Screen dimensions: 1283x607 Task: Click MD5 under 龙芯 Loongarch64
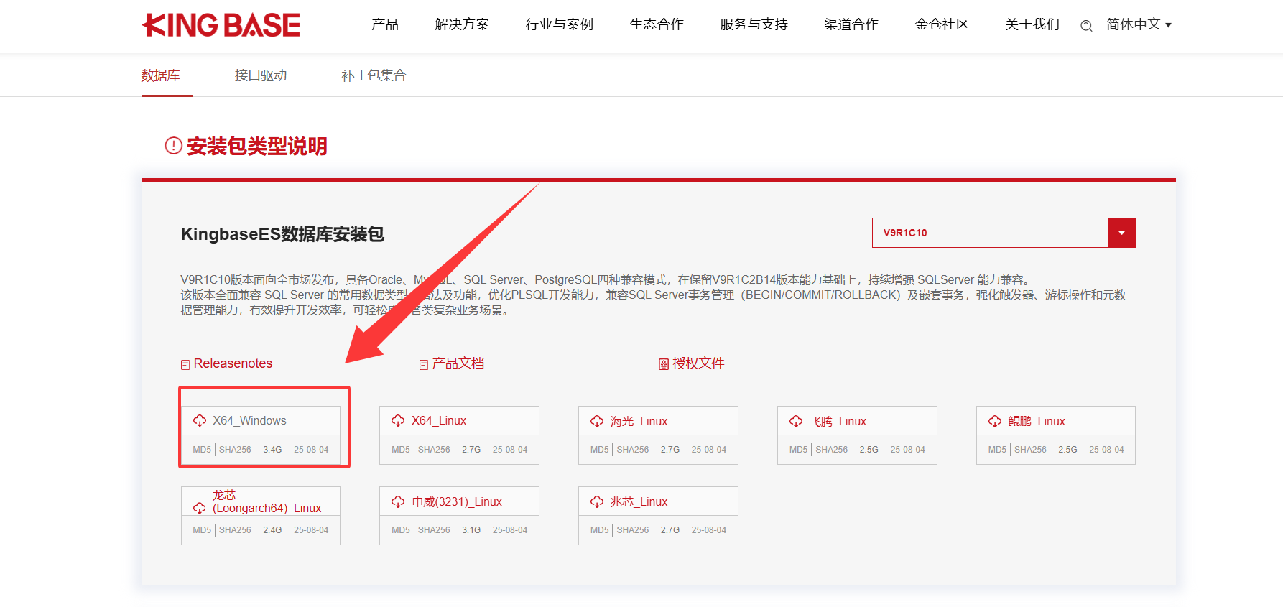[202, 530]
